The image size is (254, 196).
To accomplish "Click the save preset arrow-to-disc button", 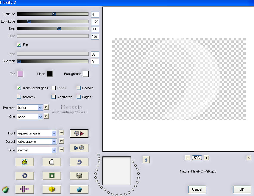I will click(x=79, y=148).
